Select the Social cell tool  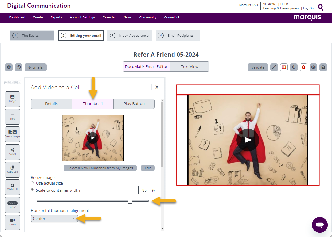[13, 152]
